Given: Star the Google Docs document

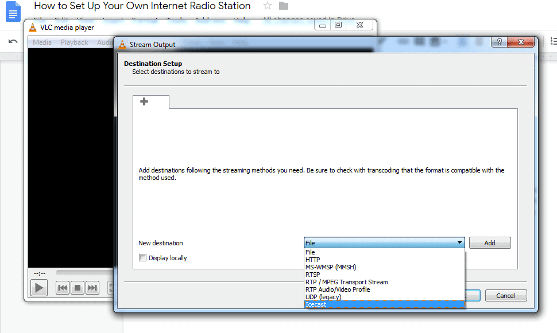Looking at the screenshot, I should pyautogui.click(x=267, y=6).
